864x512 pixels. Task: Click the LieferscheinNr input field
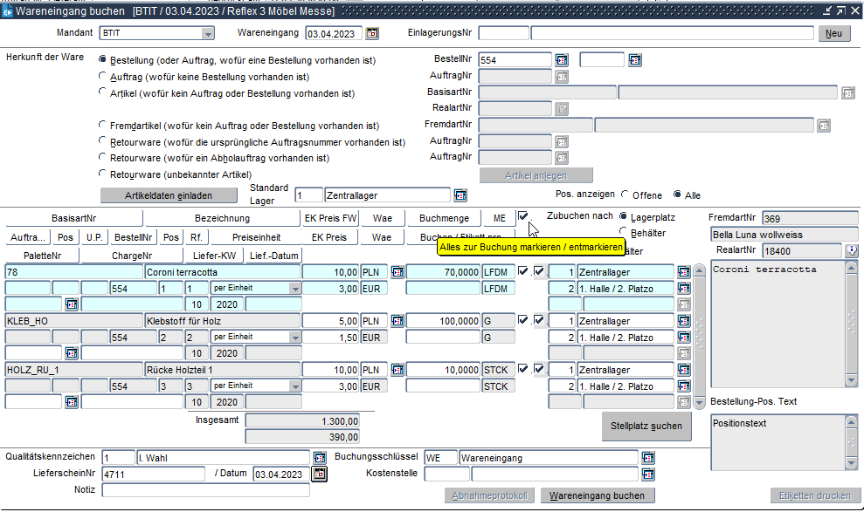[153, 474]
